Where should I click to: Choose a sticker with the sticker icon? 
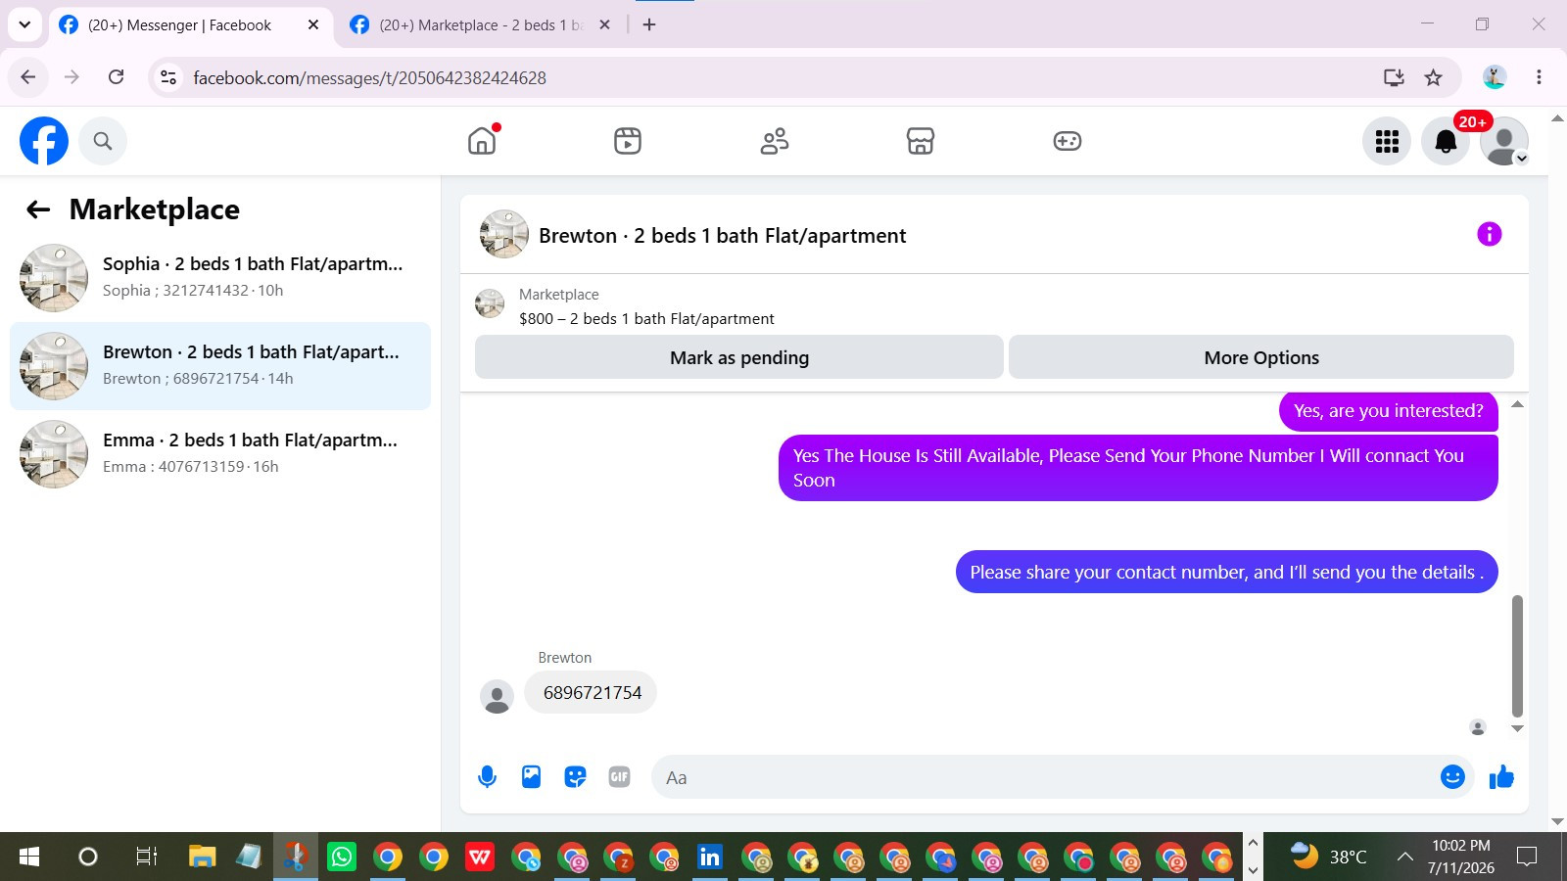(575, 777)
